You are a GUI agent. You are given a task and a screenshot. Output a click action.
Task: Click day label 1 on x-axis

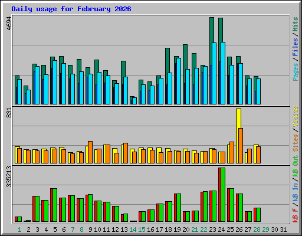(19, 230)
